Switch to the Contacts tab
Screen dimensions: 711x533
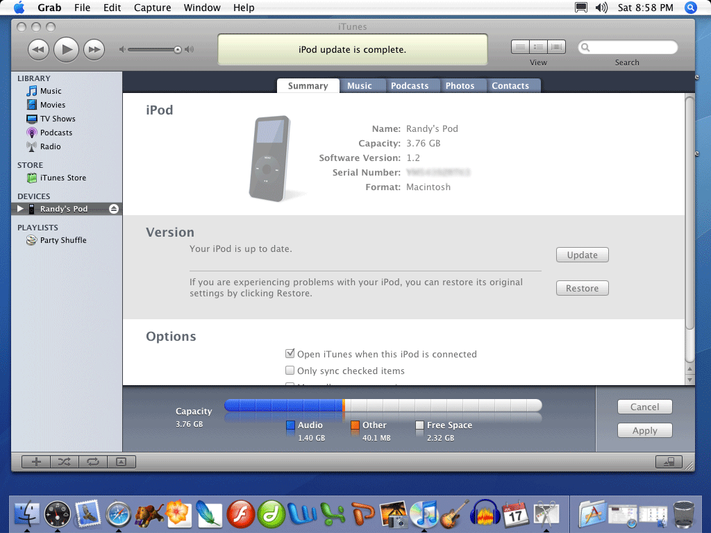coord(510,85)
